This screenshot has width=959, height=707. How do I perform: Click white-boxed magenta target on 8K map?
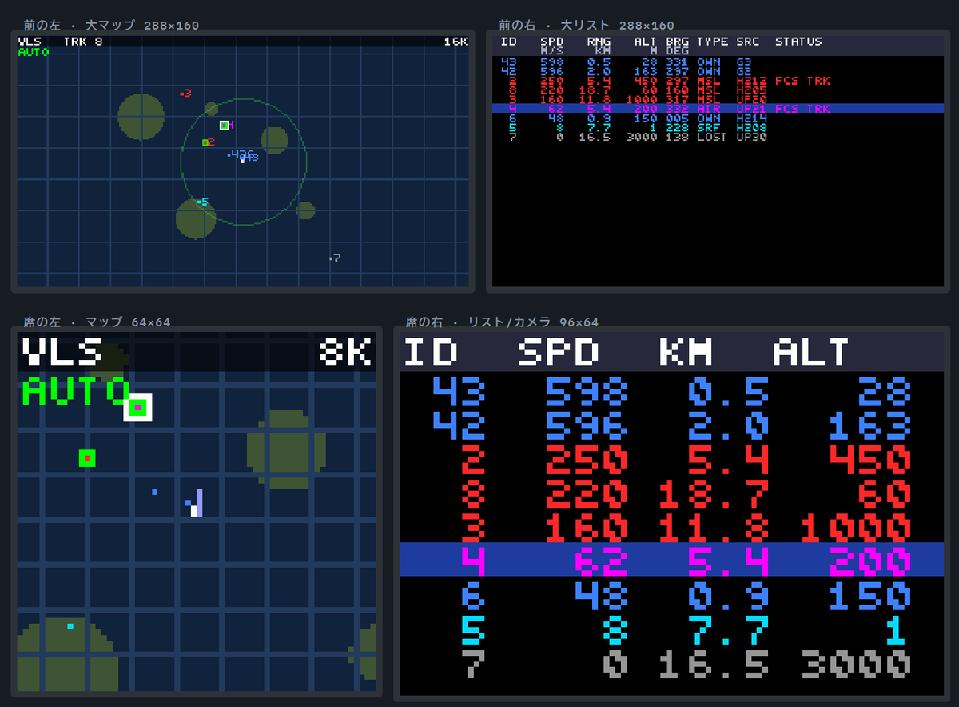coord(137,408)
